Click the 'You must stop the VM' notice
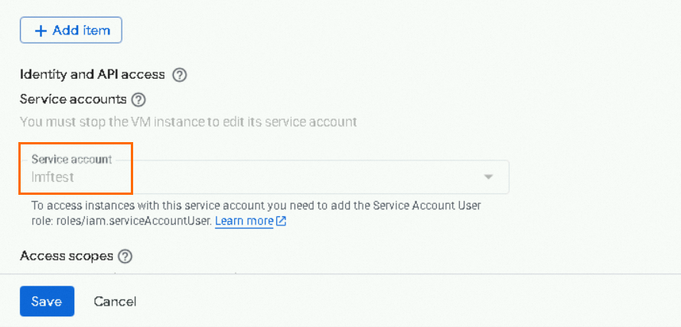This screenshot has width=681, height=327. click(188, 121)
